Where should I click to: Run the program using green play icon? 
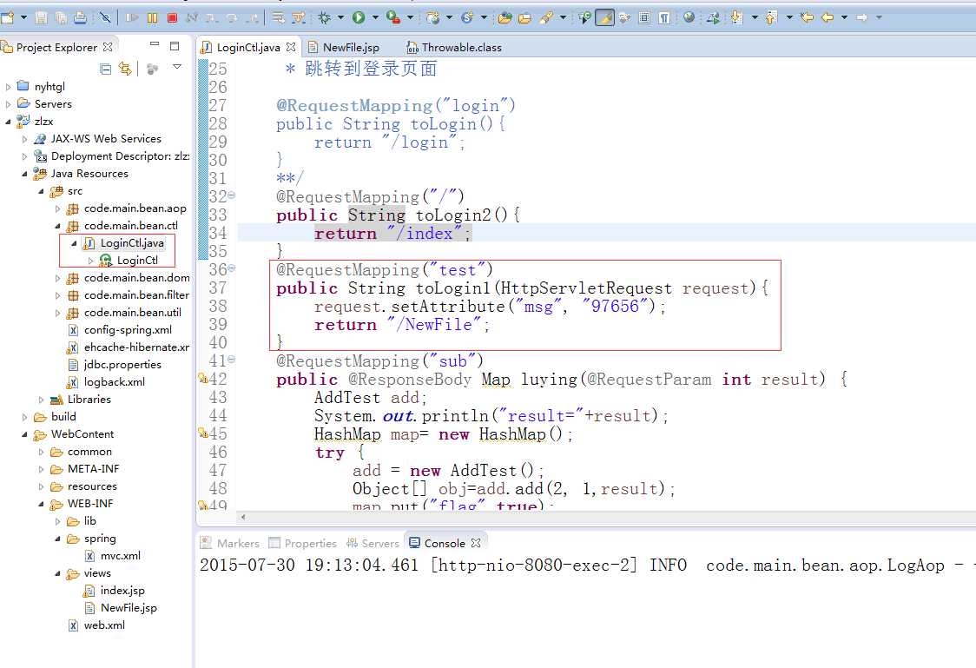click(x=358, y=17)
